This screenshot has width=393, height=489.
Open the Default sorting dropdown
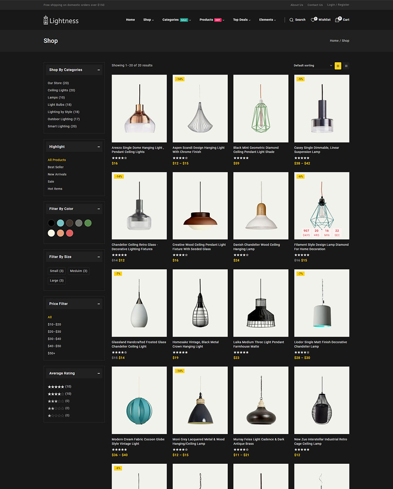click(312, 66)
